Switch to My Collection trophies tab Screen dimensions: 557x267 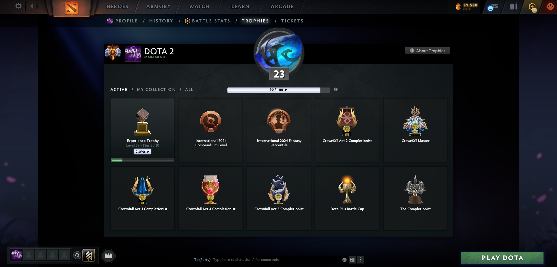[x=156, y=89]
